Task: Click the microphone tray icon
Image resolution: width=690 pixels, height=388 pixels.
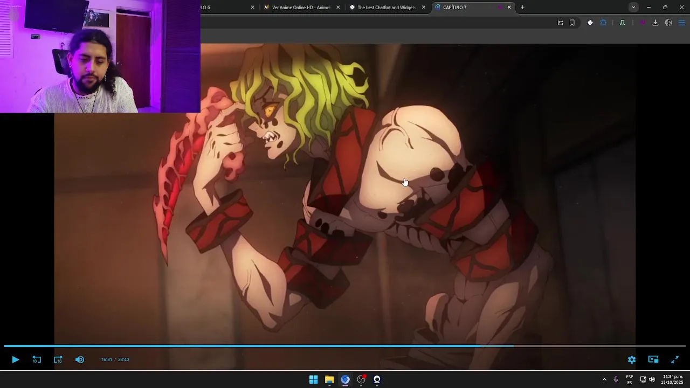Action: [x=616, y=379]
